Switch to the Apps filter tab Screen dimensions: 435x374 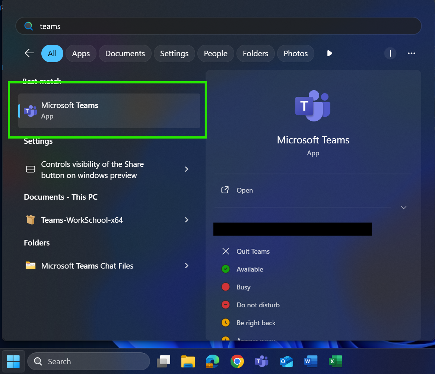81,53
